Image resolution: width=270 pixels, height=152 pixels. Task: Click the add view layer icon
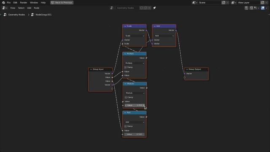point(262,3)
